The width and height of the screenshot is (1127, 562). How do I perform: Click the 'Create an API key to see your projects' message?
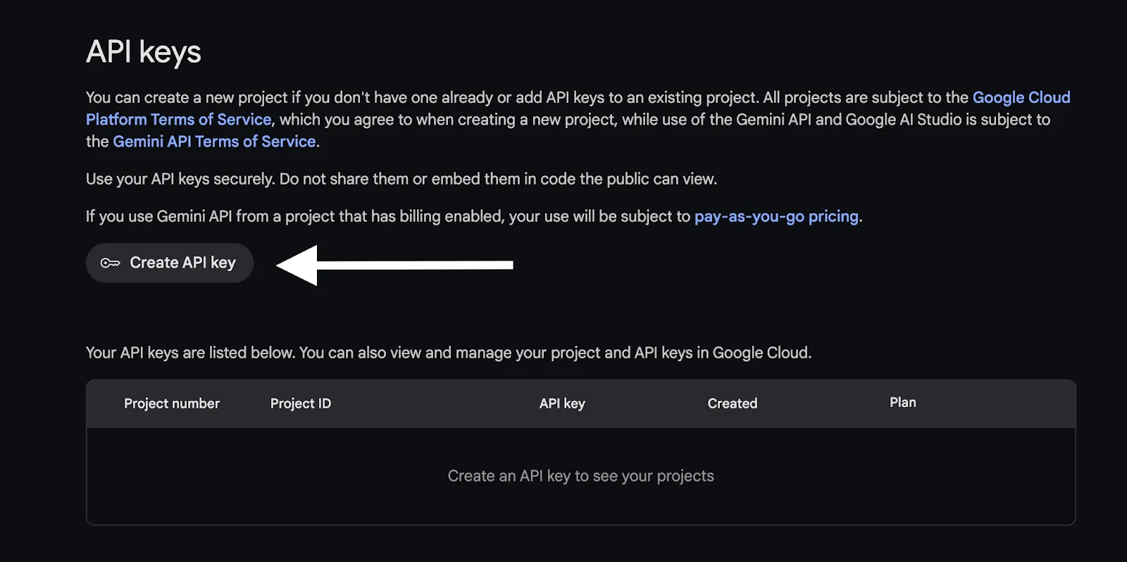[581, 476]
